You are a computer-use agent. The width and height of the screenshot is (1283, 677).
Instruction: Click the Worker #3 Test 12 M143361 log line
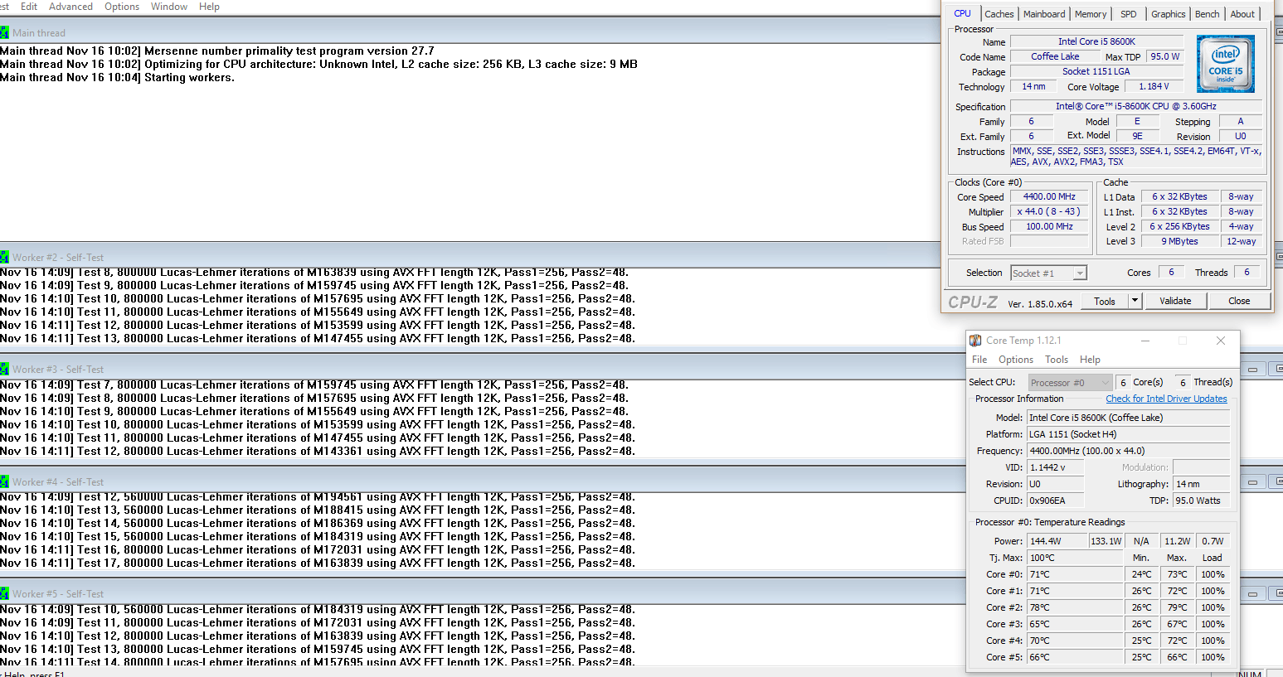coord(318,452)
